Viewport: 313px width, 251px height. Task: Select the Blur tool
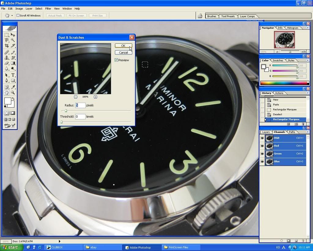tap(7, 69)
